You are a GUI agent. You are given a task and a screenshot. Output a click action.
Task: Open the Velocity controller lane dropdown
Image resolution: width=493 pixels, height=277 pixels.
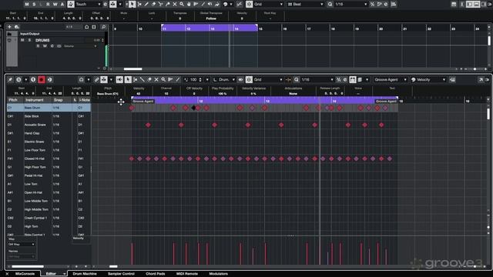pyautogui.click(x=428, y=80)
